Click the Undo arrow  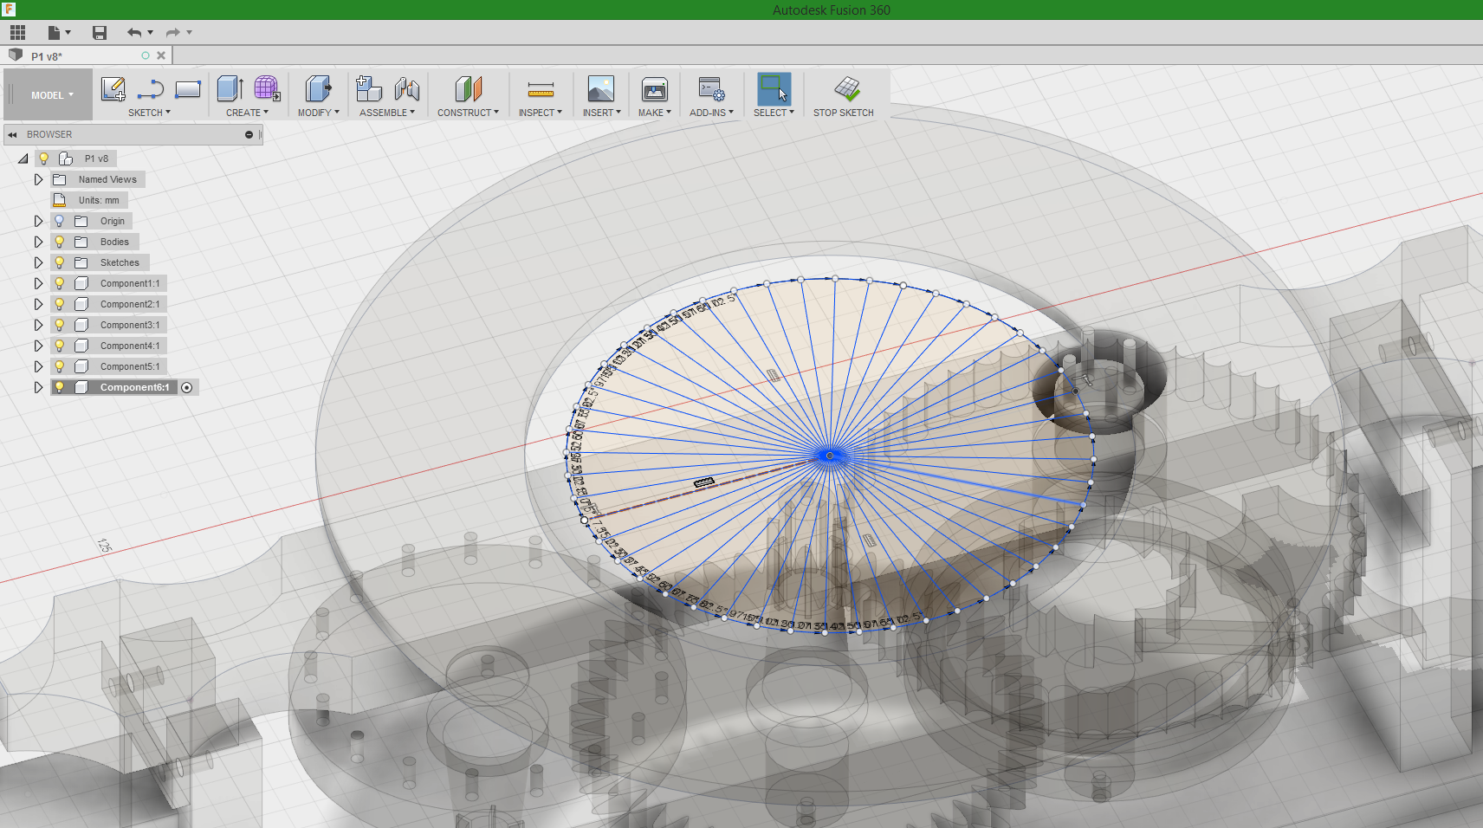tap(134, 33)
